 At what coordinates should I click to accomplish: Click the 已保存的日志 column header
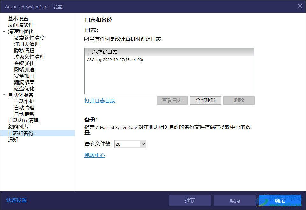(170, 52)
